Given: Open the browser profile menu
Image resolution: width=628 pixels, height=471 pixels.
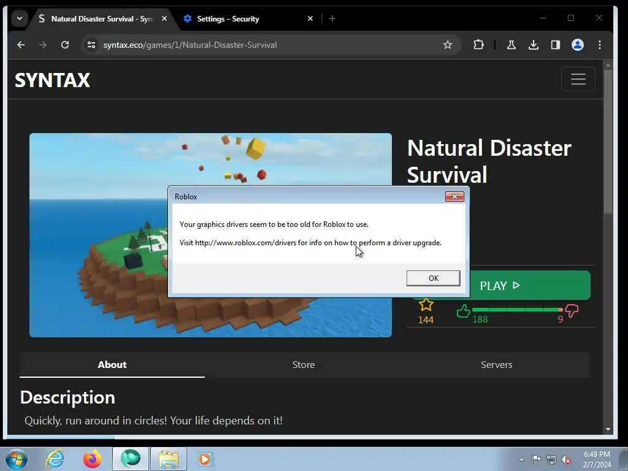Looking at the screenshot, I should pyautogui.click(x=578, y=45).
